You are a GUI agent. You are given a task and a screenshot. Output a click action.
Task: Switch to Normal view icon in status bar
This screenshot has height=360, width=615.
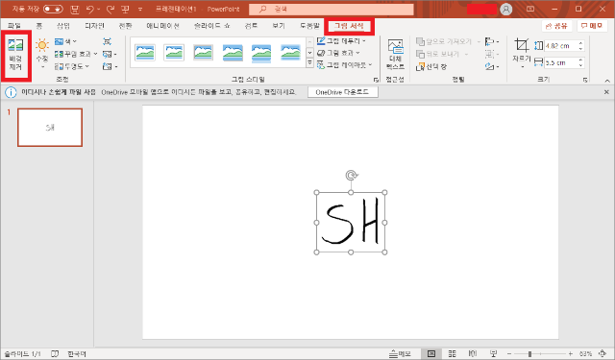[x=431, y=353]
